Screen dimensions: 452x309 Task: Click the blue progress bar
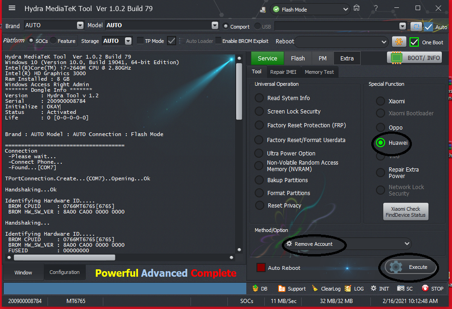pyautogui.click(x=125, y=289)
